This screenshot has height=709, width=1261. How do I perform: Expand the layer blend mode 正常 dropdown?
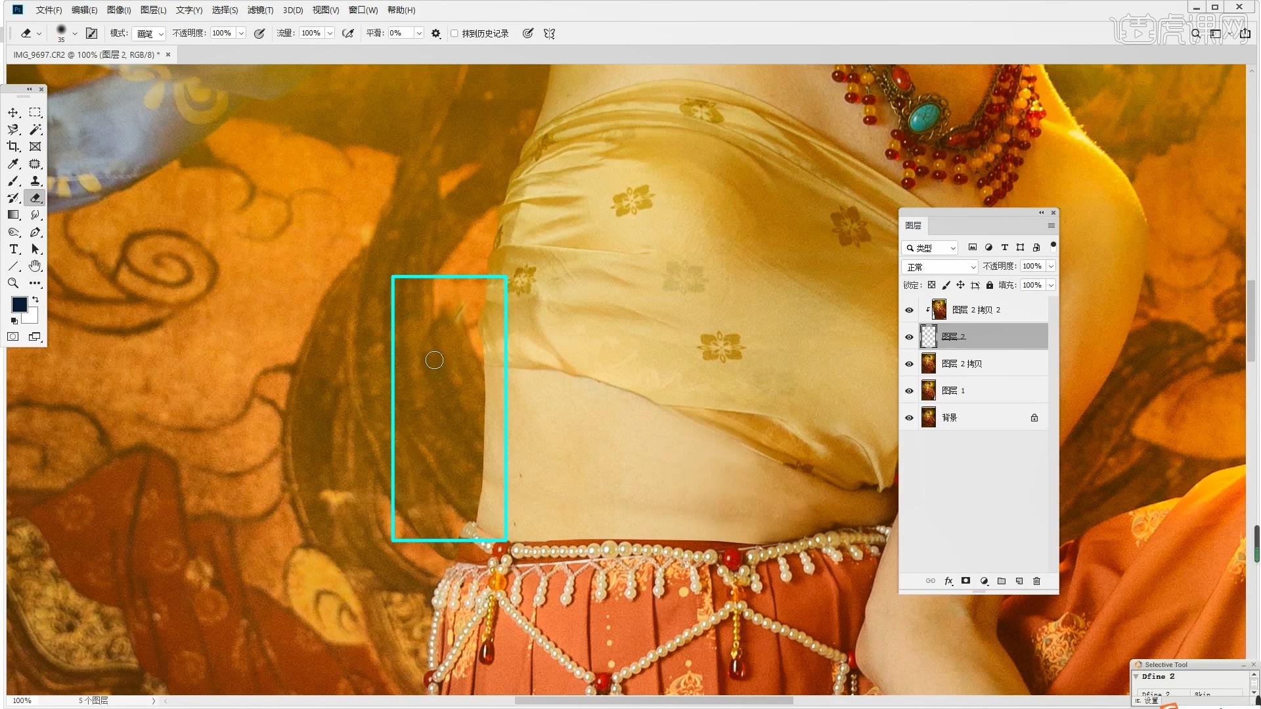coord(940,267)
